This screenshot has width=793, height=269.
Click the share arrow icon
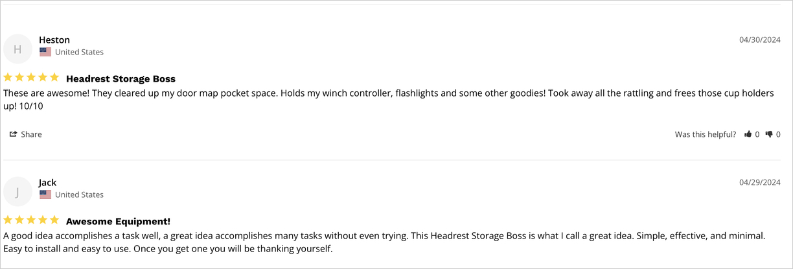(13, 134)
